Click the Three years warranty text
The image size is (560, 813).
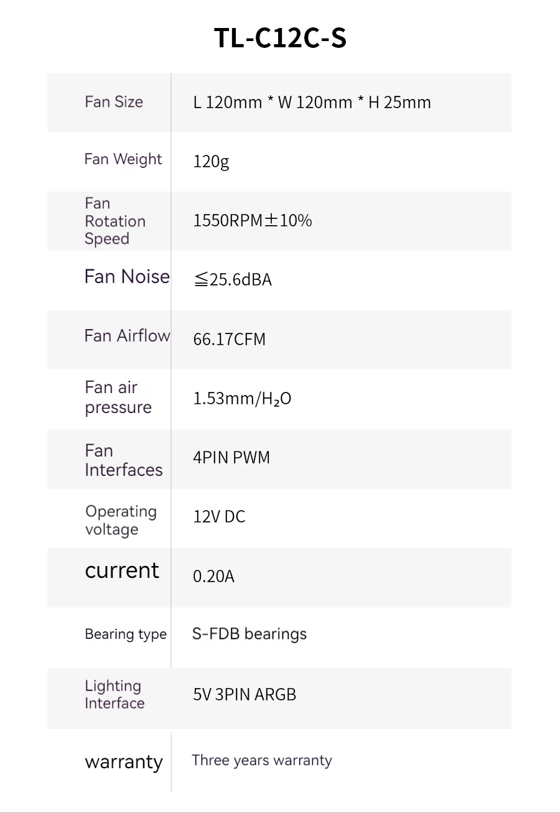262,760
